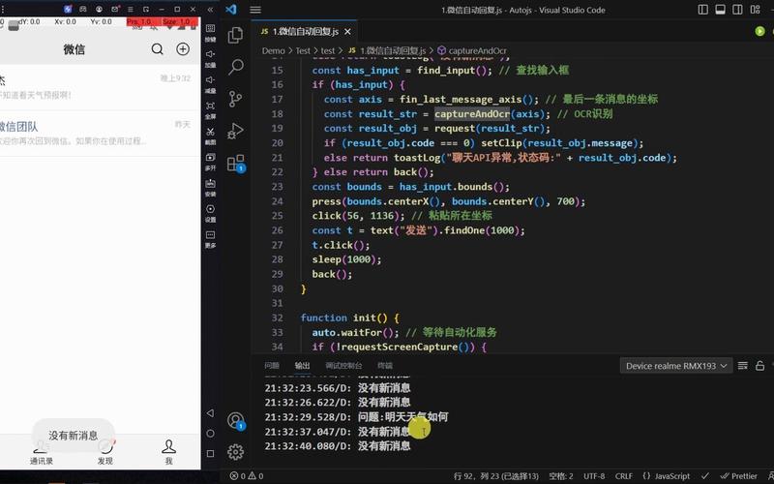Select the JavaScript language mode

[x=667, y=476]
